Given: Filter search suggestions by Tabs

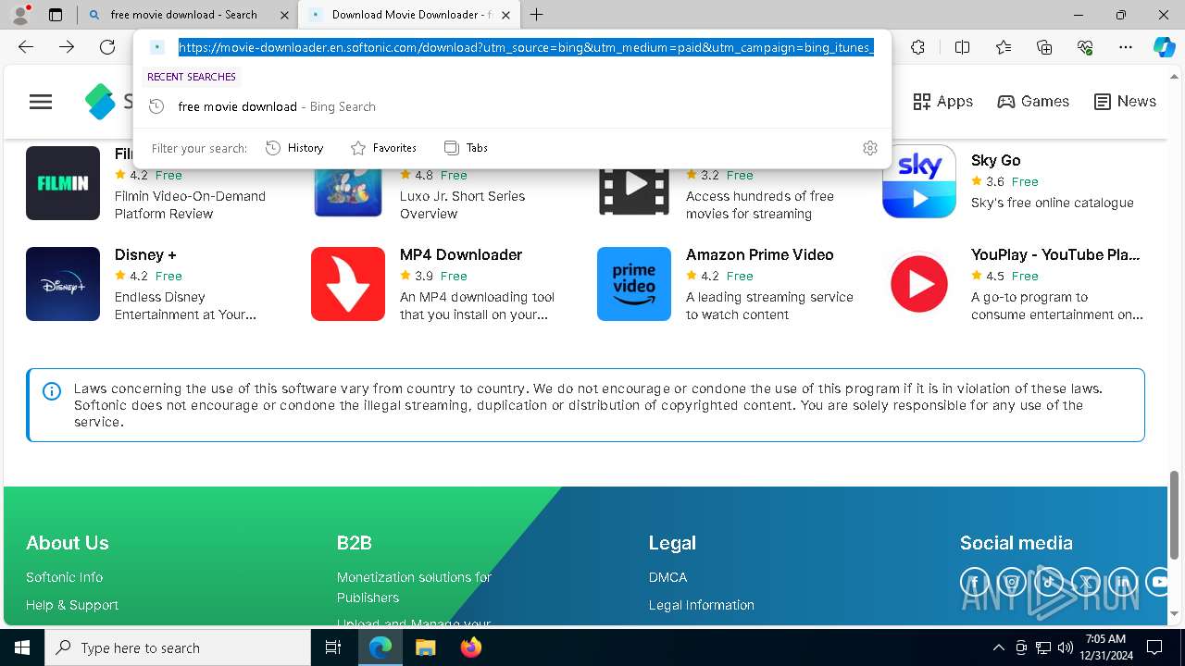Looking at the screenshot, I should point(466,148).
